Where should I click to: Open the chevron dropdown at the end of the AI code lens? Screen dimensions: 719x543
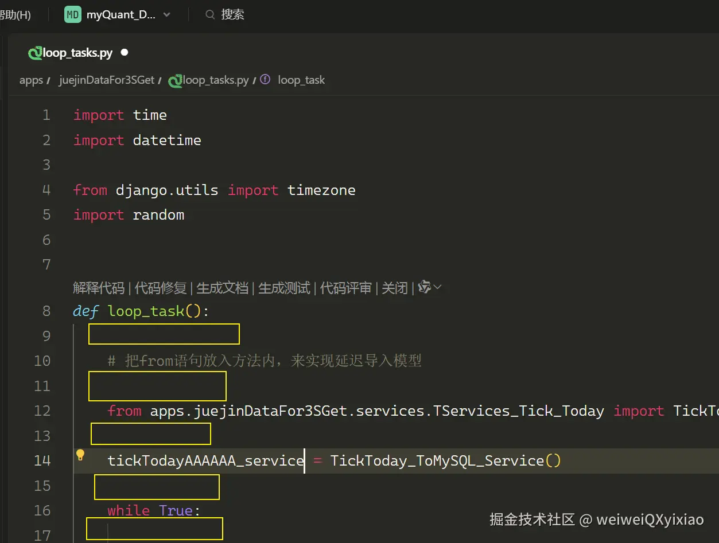point(436,287)
